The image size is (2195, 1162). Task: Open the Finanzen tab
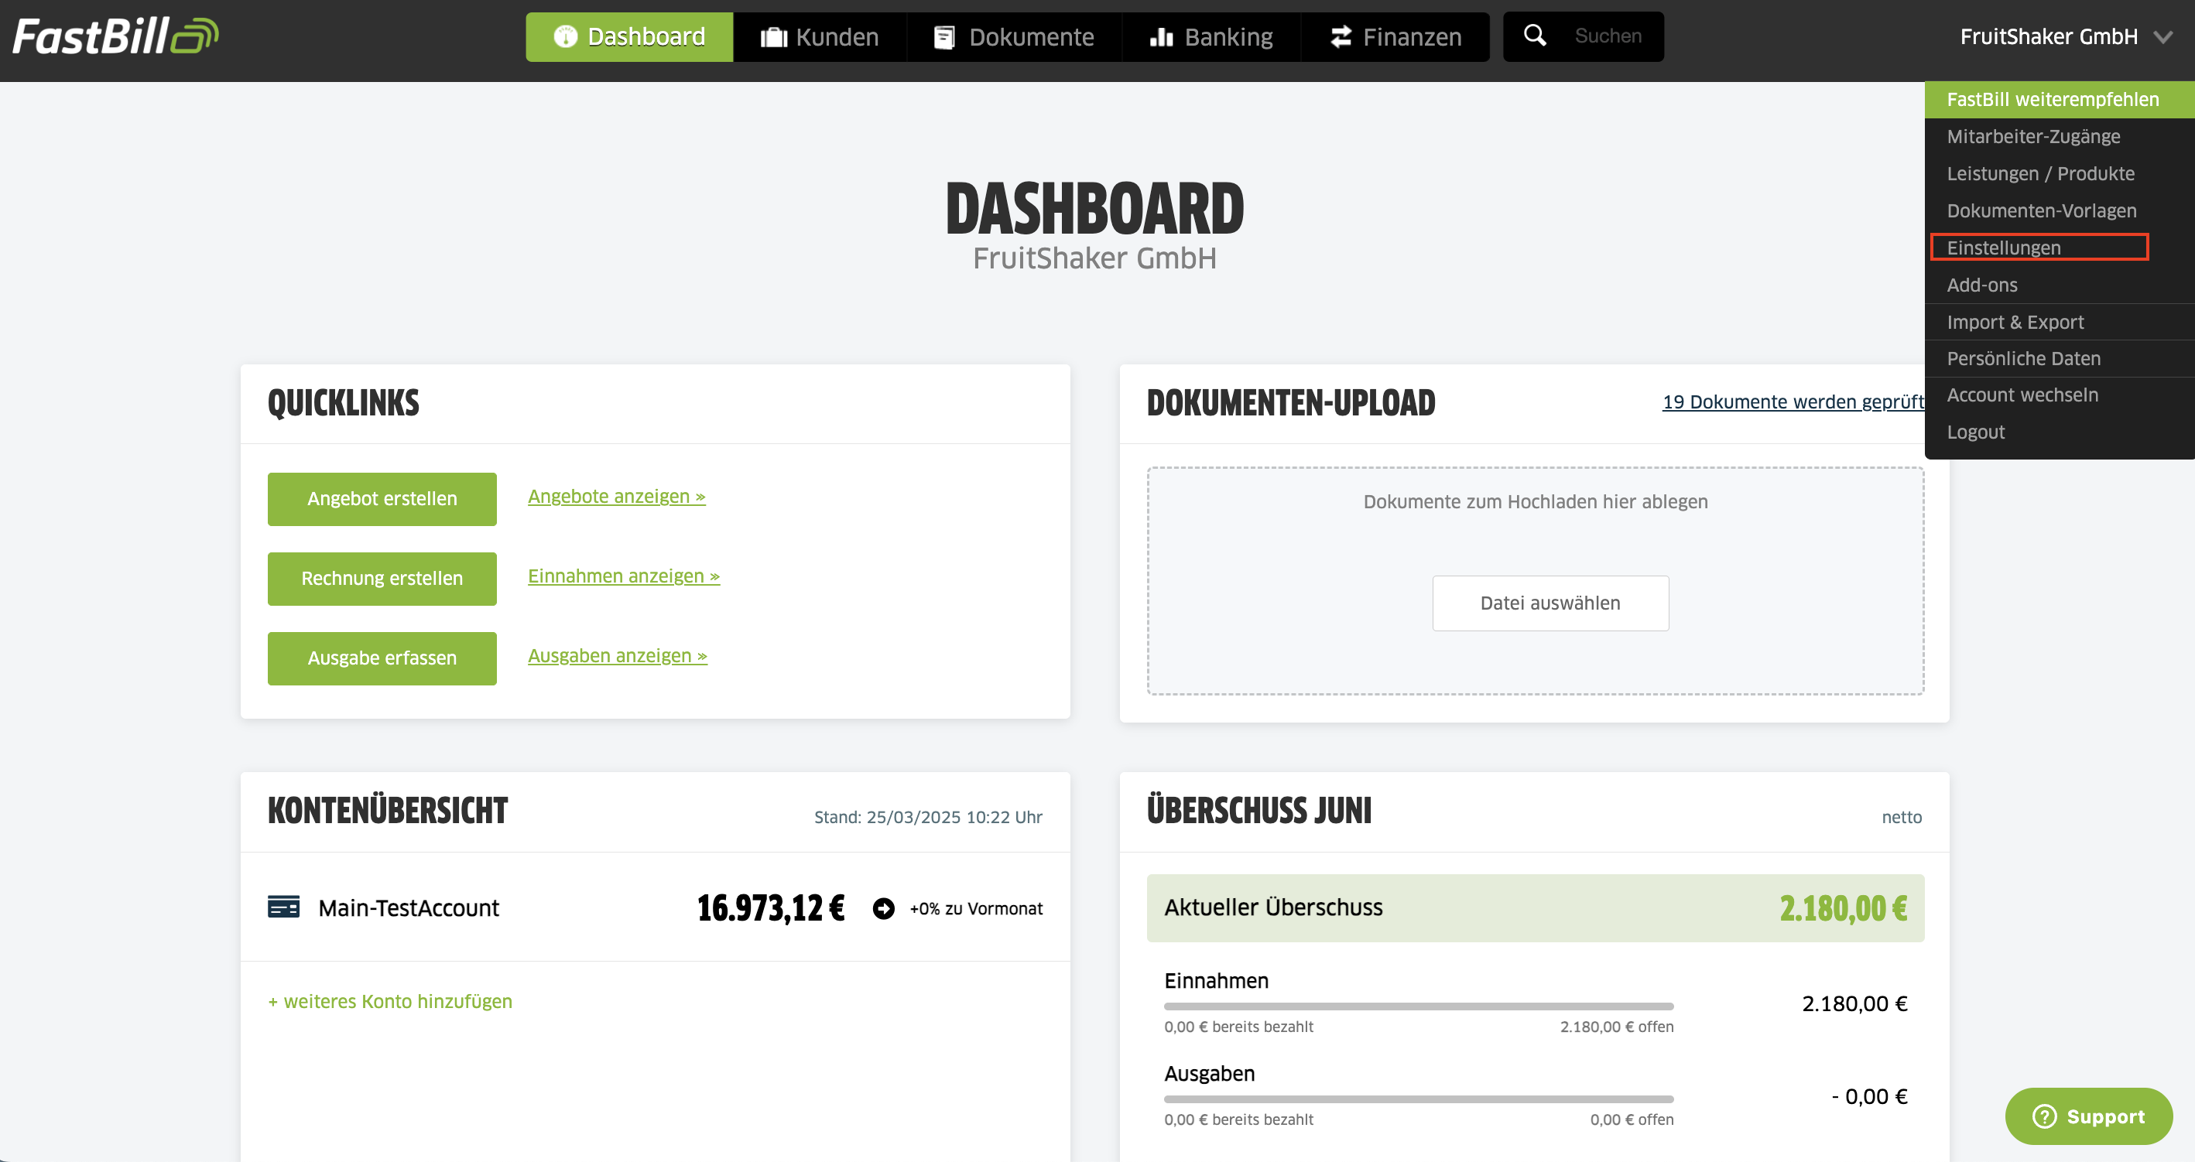[x=1395, y=36]
